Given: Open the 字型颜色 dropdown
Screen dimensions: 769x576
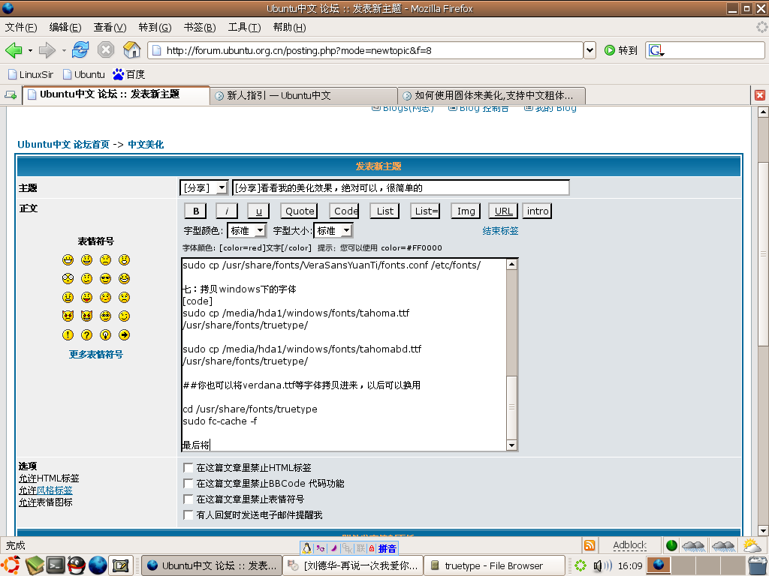Looking at the screenshot, I should [246, 231].
